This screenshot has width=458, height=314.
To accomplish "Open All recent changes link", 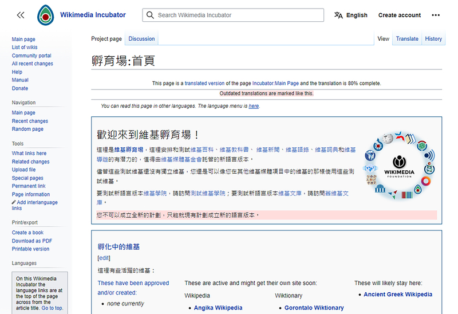I will [x=33, y=64].
